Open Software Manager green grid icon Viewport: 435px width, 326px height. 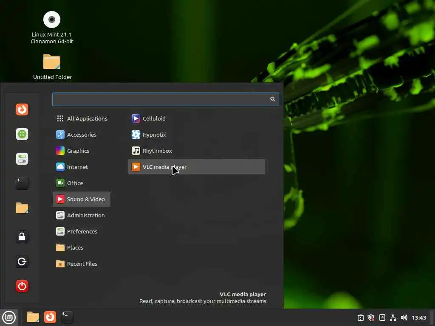pyautogui.click(x=22, y=134)
